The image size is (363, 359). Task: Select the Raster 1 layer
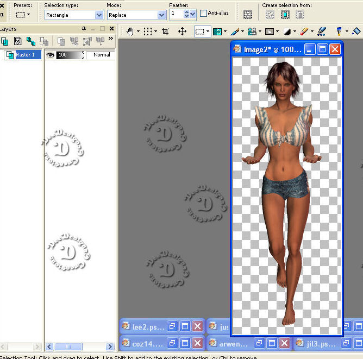click(25, 55)
